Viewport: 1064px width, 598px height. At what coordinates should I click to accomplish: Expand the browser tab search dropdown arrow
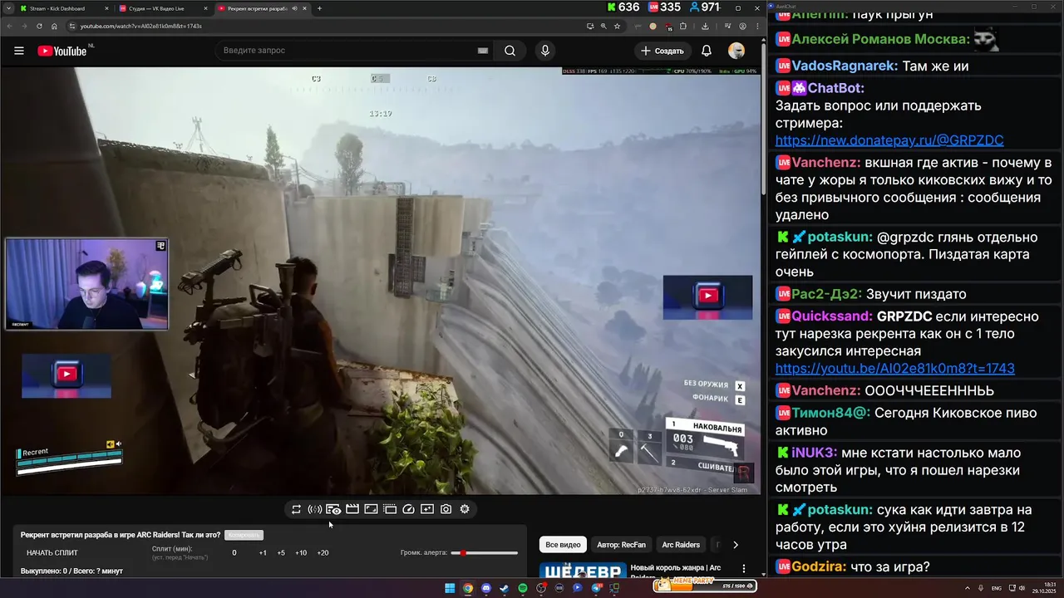coord(7,8)
